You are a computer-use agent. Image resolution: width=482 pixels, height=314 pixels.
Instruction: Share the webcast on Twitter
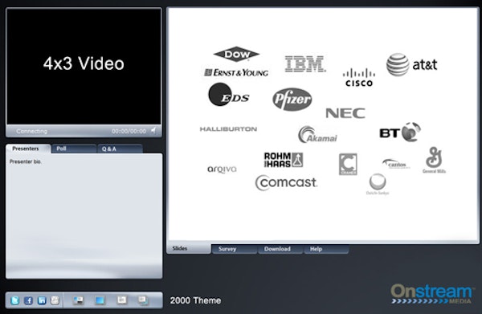(x=14, y=300)
